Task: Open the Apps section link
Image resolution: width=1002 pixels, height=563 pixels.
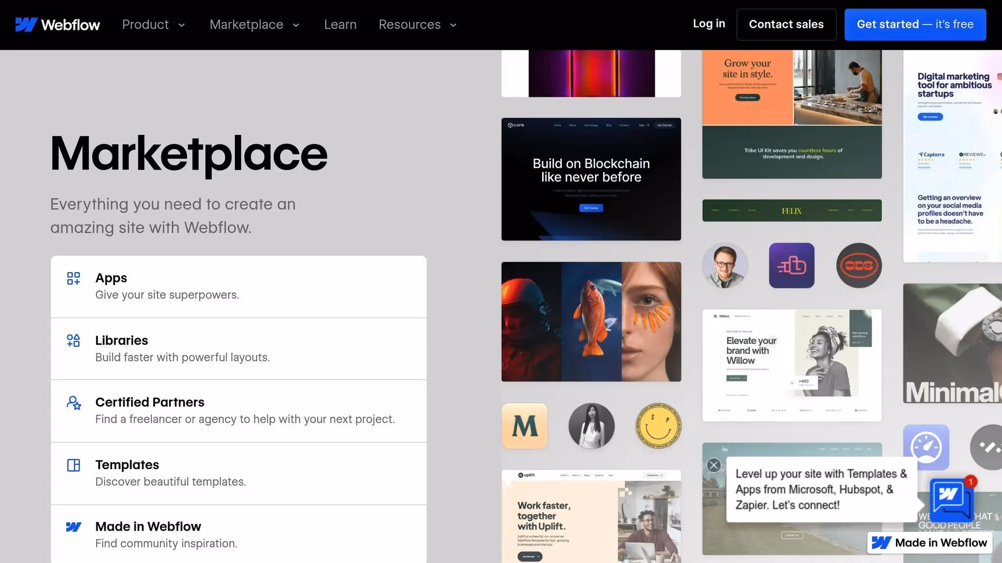Action: click(x=111, y=278)
